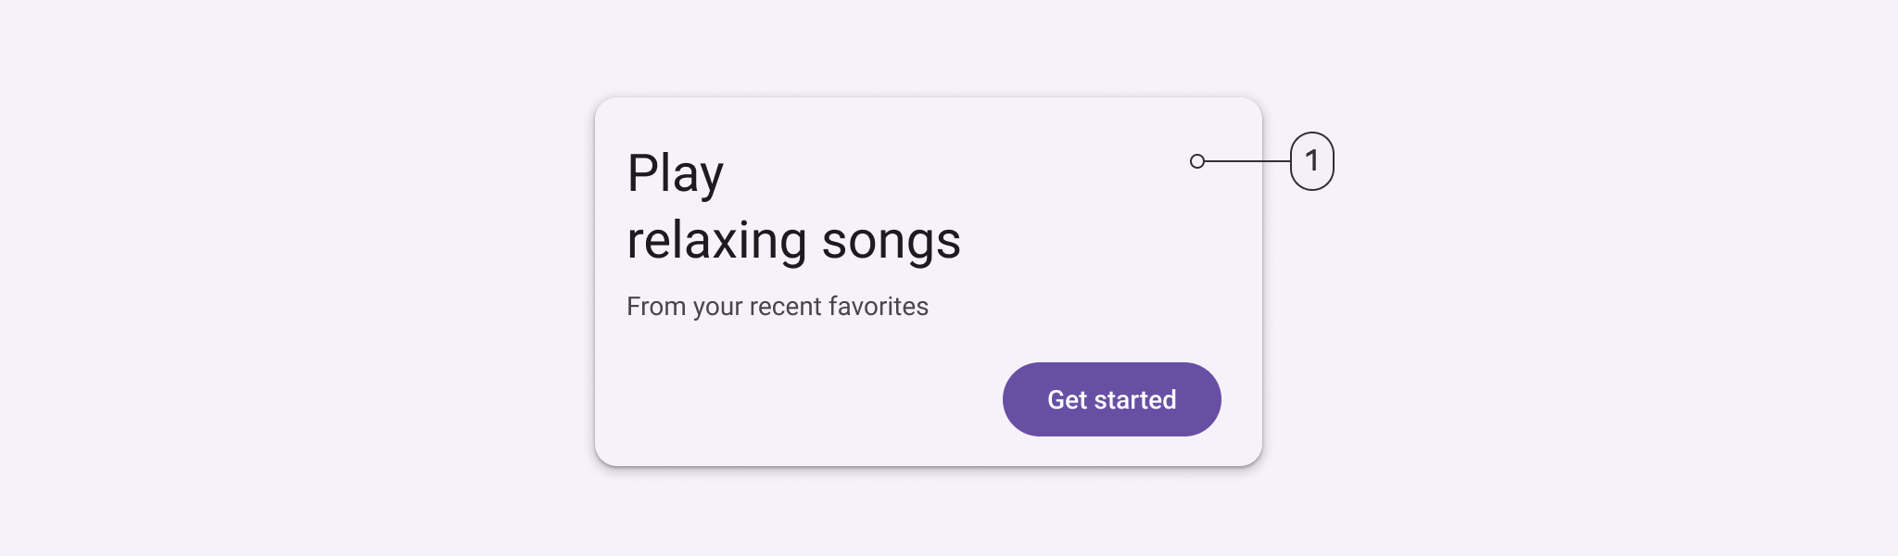Image resolution: width=1898 pixels, height=556 pixels.
Task: Click the word your in the subtitle
Action: 717,307
